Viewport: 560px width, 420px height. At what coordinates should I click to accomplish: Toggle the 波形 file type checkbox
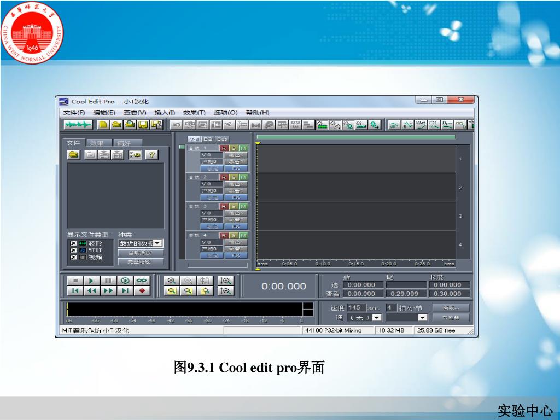(x=74, y=243)
